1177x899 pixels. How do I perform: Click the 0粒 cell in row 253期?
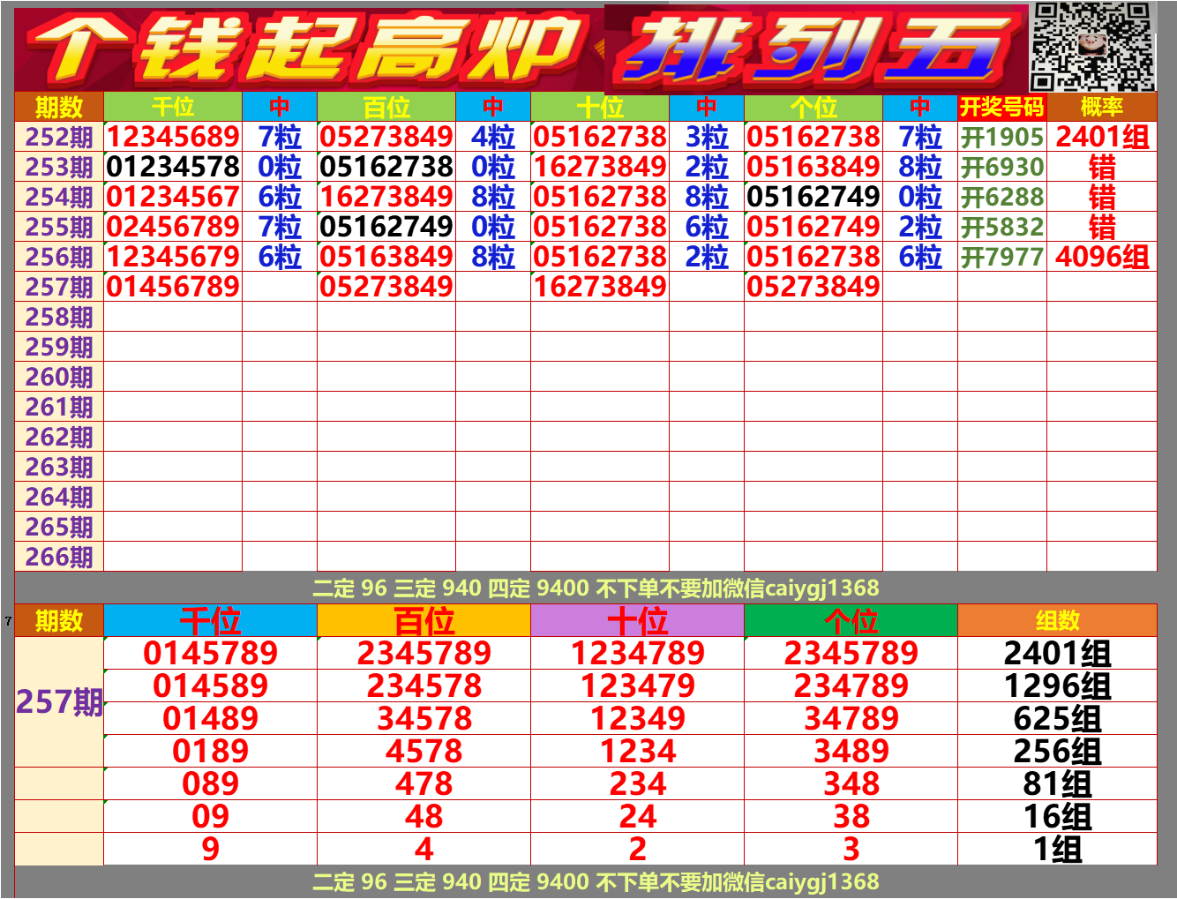(281, 166)
